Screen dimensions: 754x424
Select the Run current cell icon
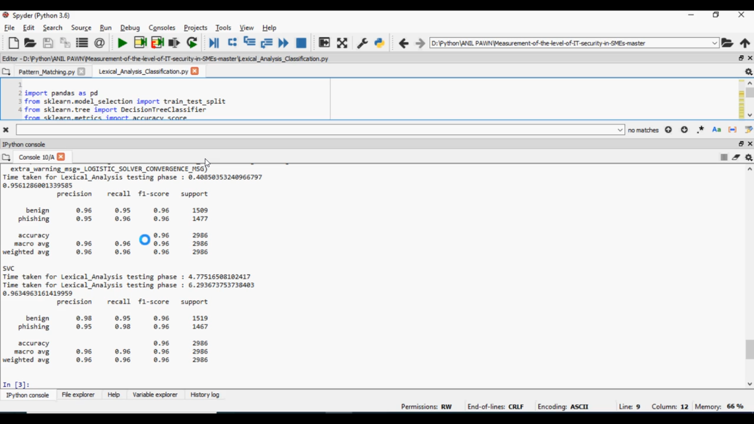pyautogui.click(x=140, y=43)
